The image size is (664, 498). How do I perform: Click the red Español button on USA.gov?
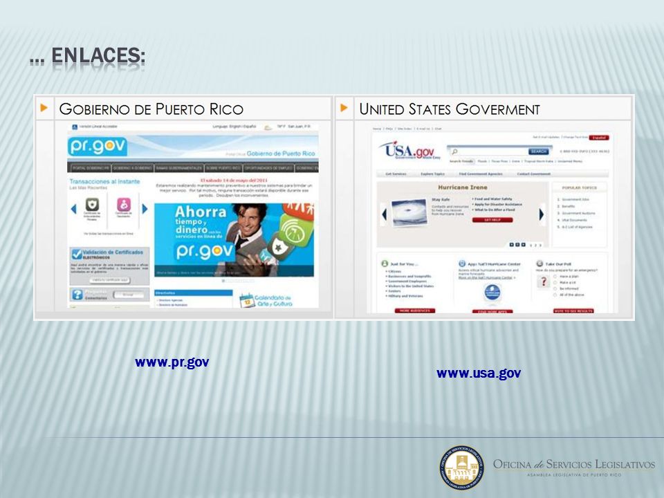pyautogui.click(x=599, y=138)
